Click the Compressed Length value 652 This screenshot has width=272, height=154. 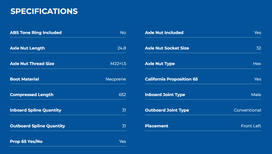click(122, 95)
